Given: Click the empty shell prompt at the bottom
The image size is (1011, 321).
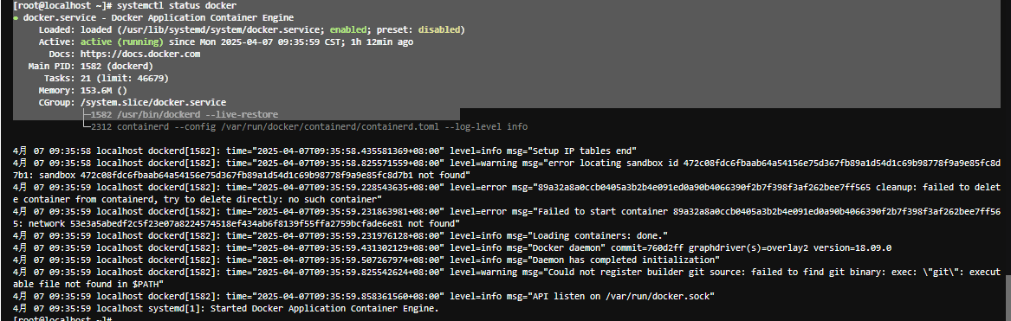Looking at the screenshot, I should [63, 318].
